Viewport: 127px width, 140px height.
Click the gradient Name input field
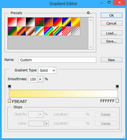point(57,60)
